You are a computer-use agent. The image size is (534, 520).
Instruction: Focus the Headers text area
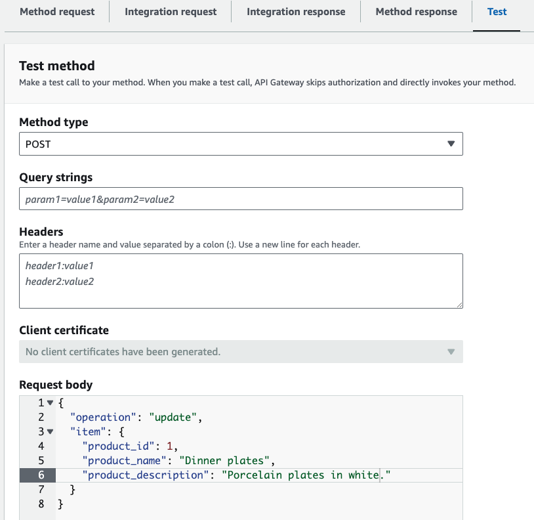(x=241, y=281)
